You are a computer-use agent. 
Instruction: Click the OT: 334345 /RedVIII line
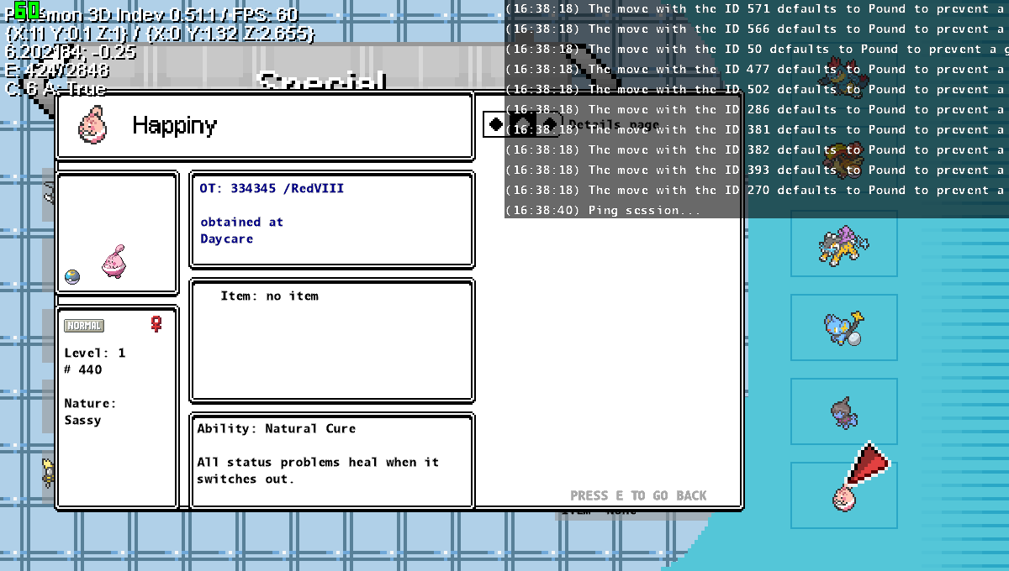tap(272, 189)
